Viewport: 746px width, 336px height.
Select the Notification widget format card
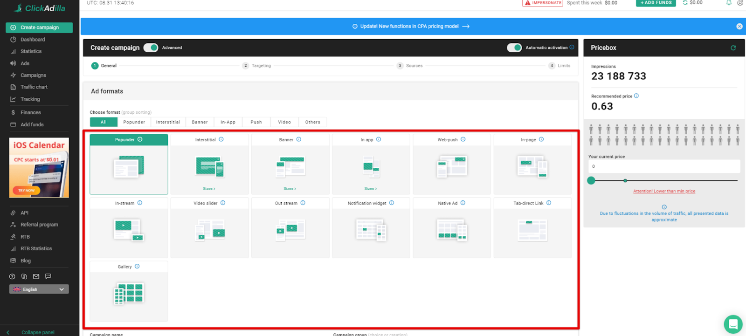pos(371,227)
